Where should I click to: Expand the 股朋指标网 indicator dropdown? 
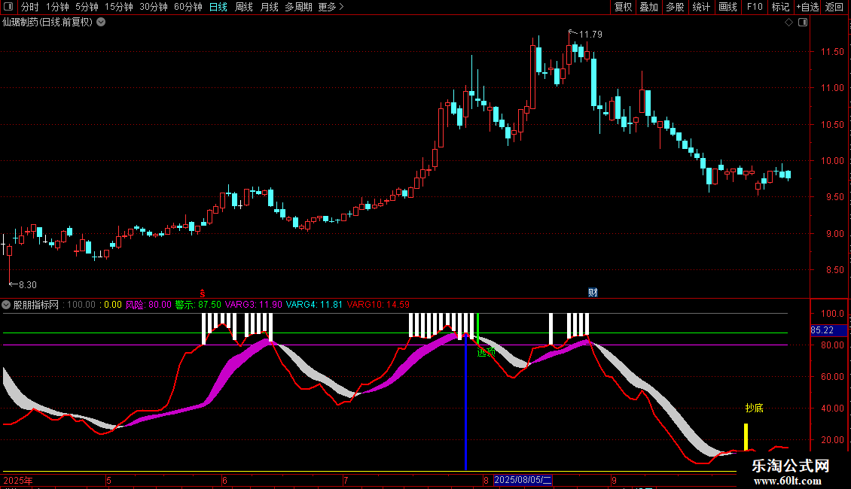[x=7, y=305]
